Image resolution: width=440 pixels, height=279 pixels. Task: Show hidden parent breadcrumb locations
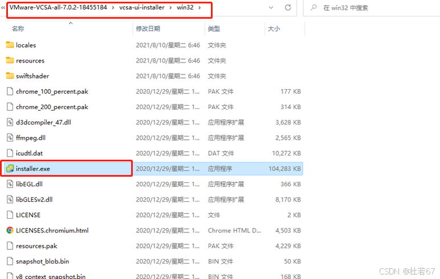point(3,7)
